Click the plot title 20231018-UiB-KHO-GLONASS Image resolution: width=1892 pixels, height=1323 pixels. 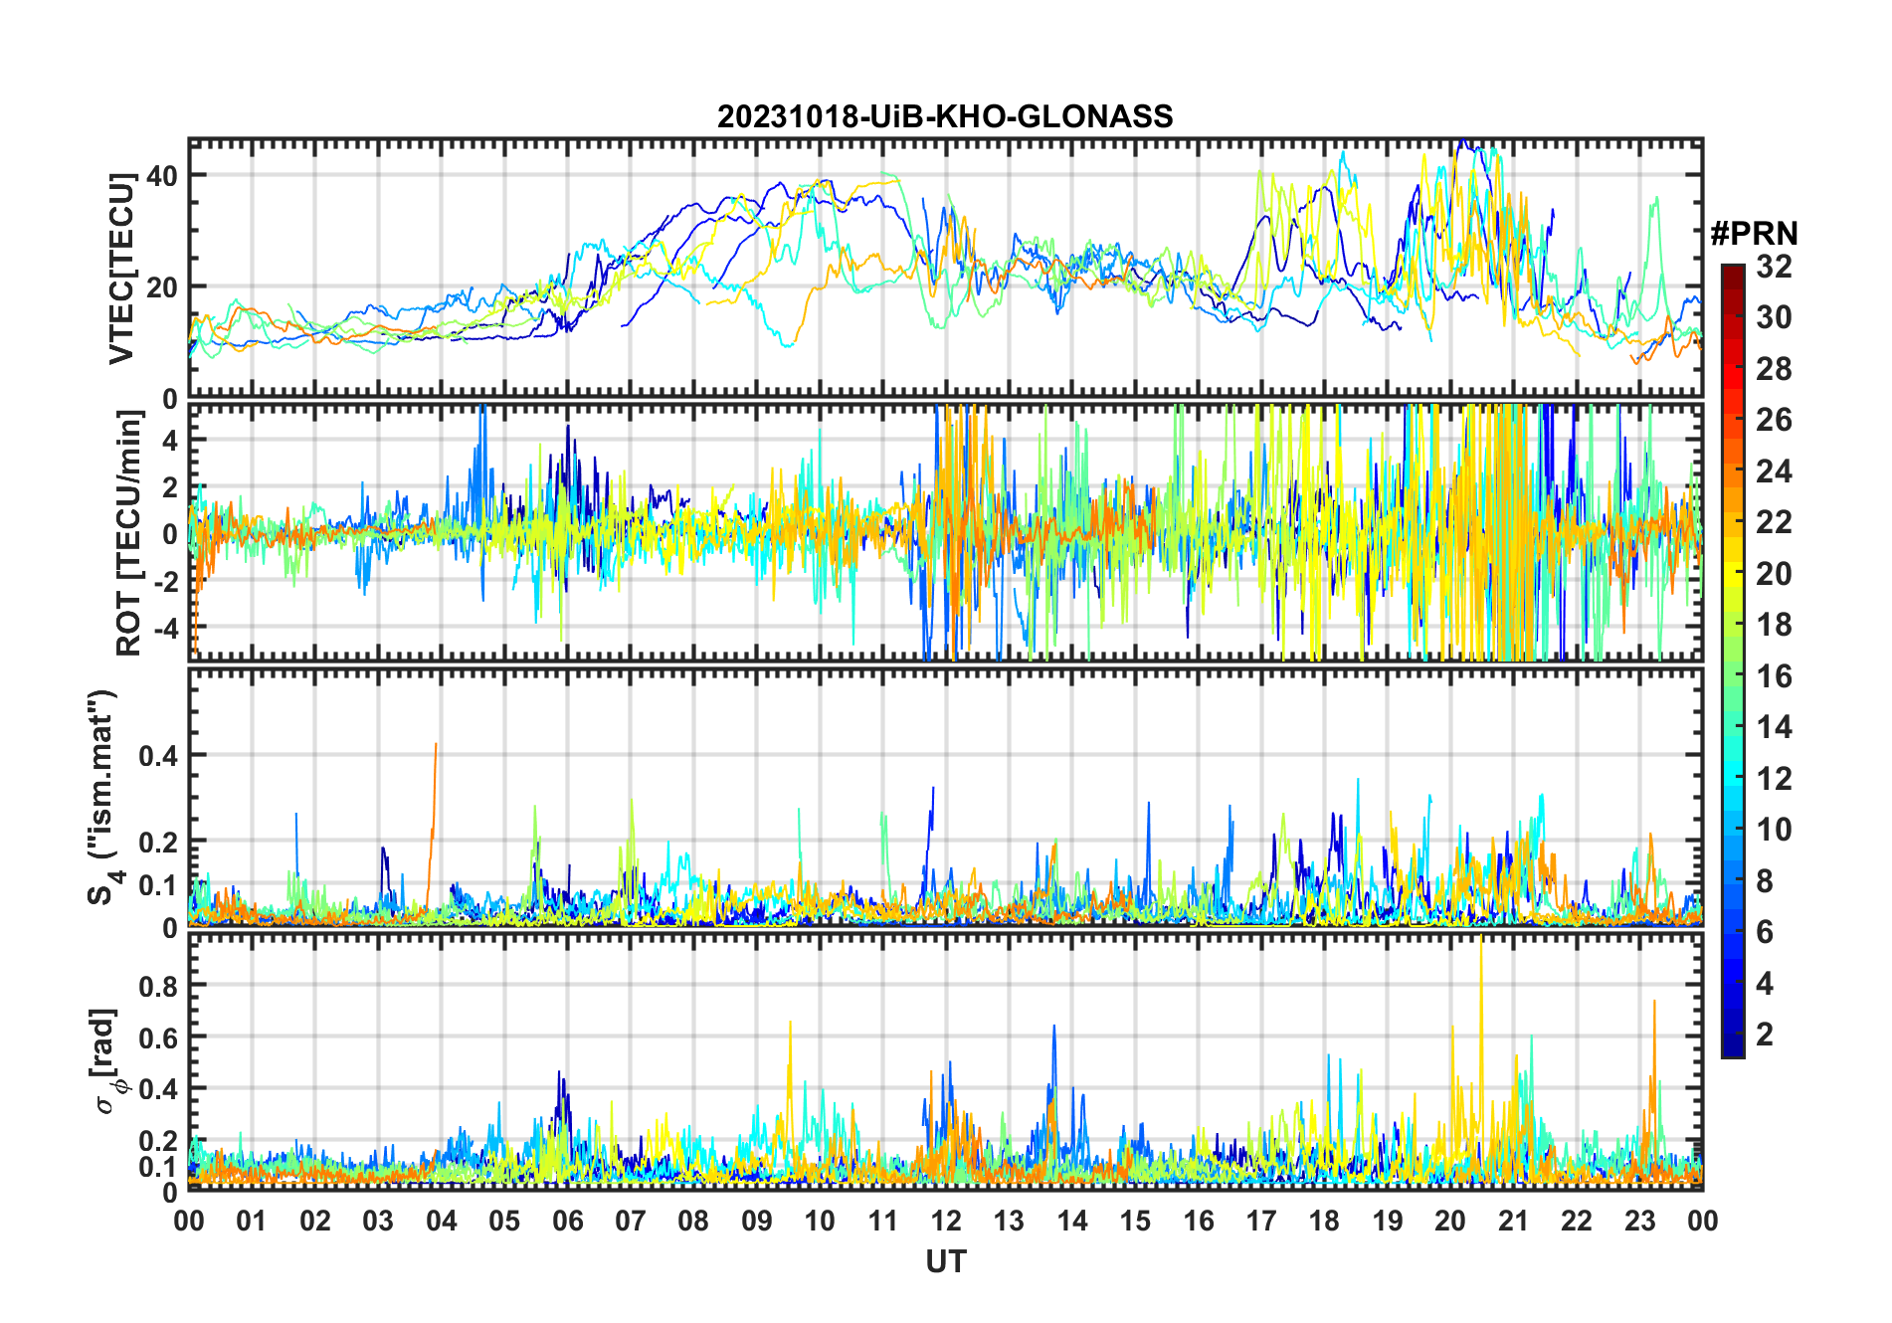click(x=945, y=116)
